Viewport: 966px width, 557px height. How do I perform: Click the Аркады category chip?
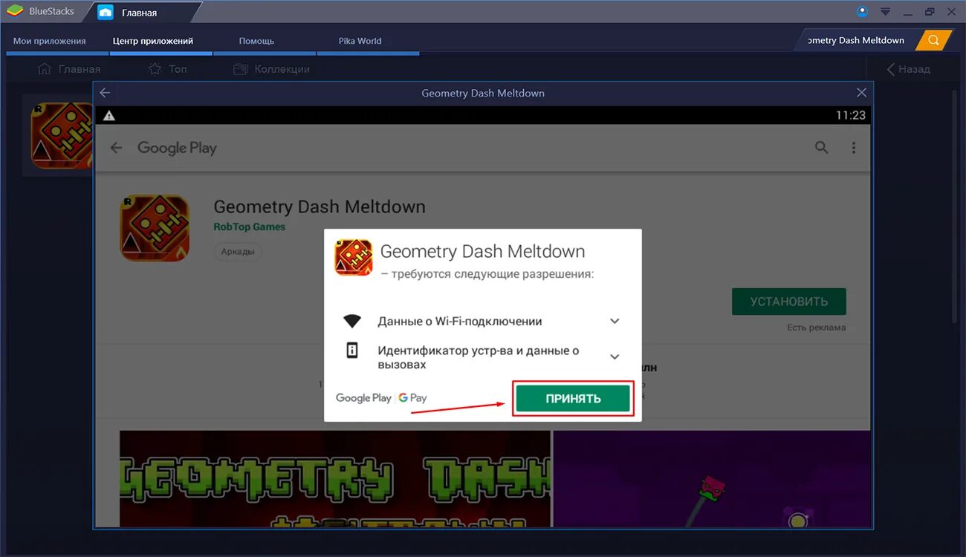click(x=238, y=252)
